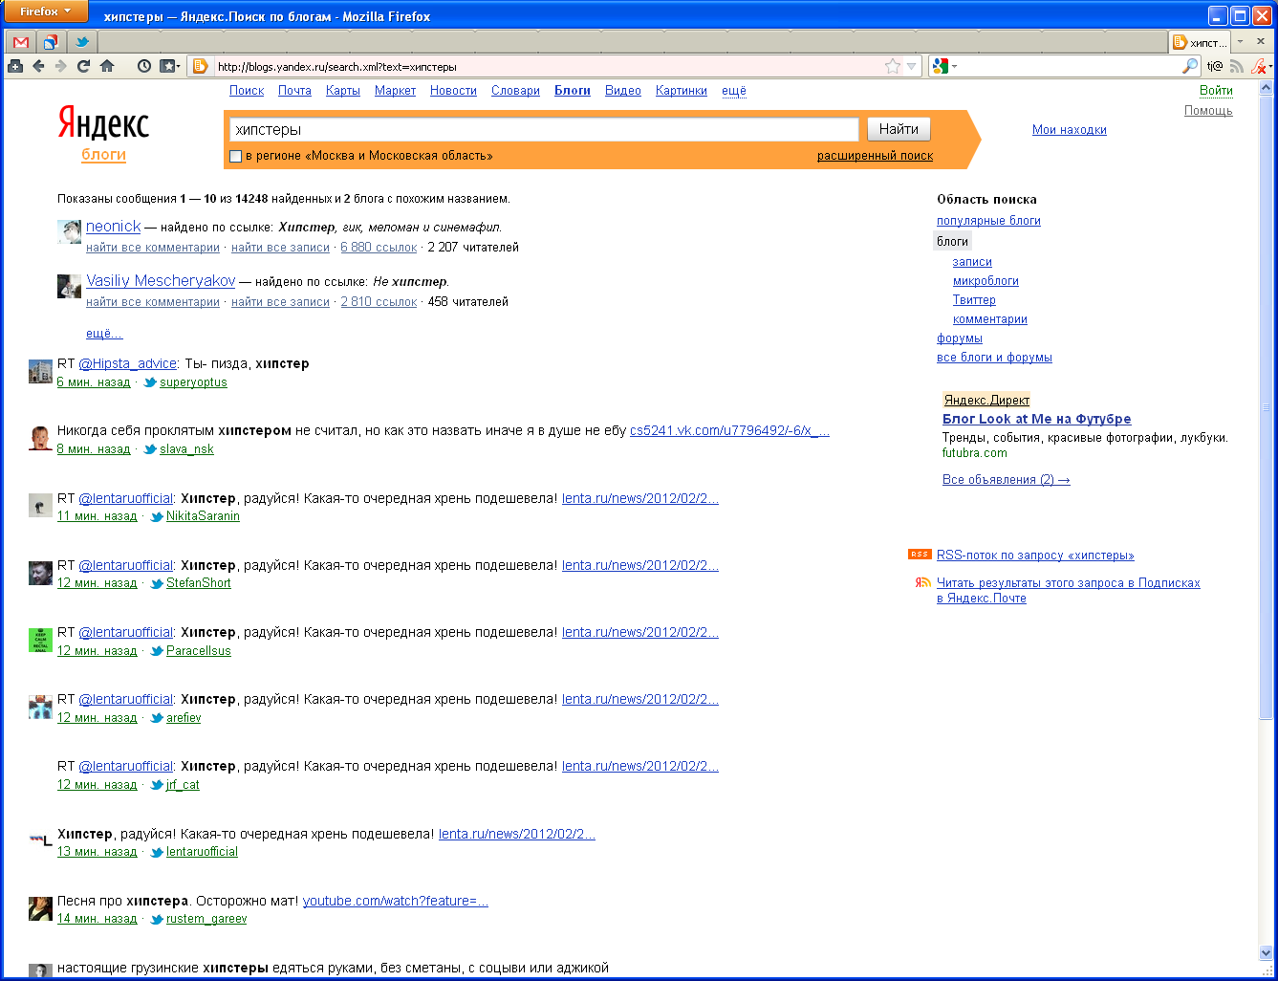Click the Yandex Подписки feed icon
The height and width of the screenshot is (981, 1278).
(x=922, y=582)
